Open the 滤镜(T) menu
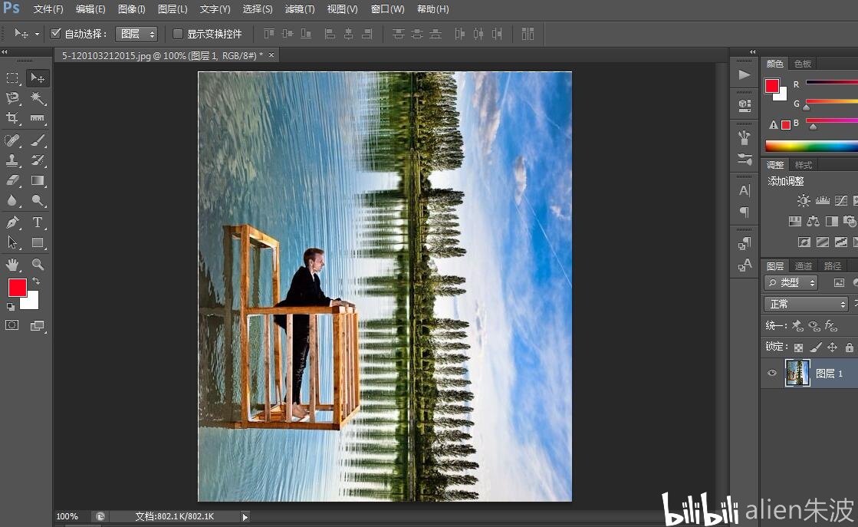Viewport: 858px width, 527px height. [300, 9]
